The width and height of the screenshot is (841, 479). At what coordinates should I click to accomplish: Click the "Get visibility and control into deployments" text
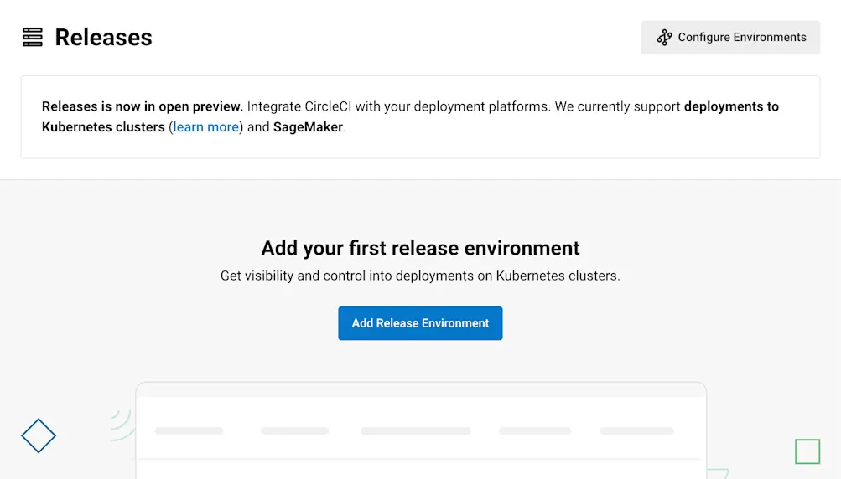(347, 276)
